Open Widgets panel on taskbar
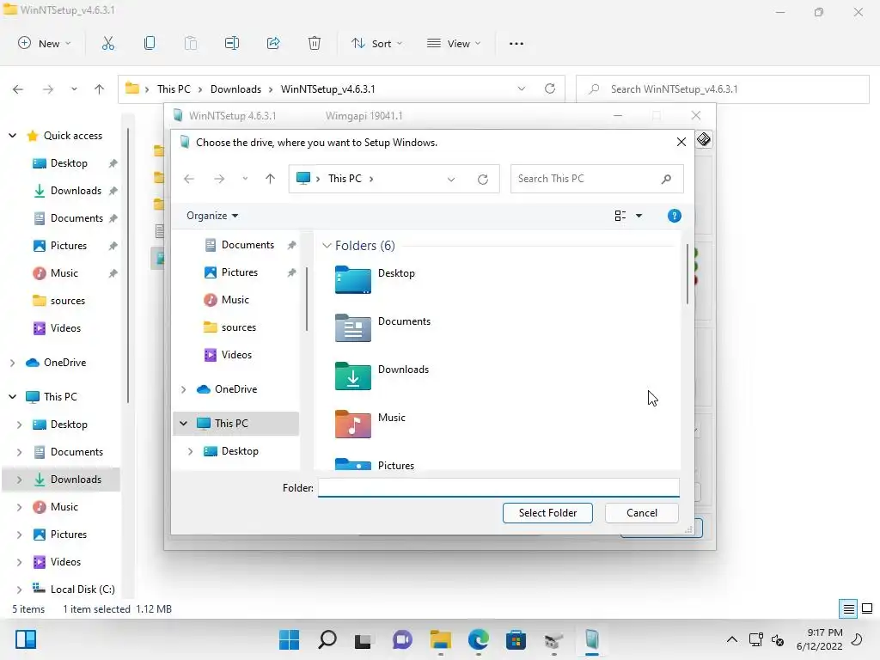The image size is (880, 660). pyautogui.click(x=26, y=639)
